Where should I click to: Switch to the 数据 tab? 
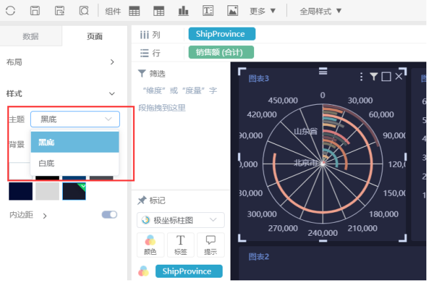pos(31,36)
